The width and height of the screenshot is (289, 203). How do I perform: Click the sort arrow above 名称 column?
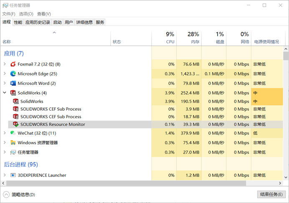pos(54,33)
